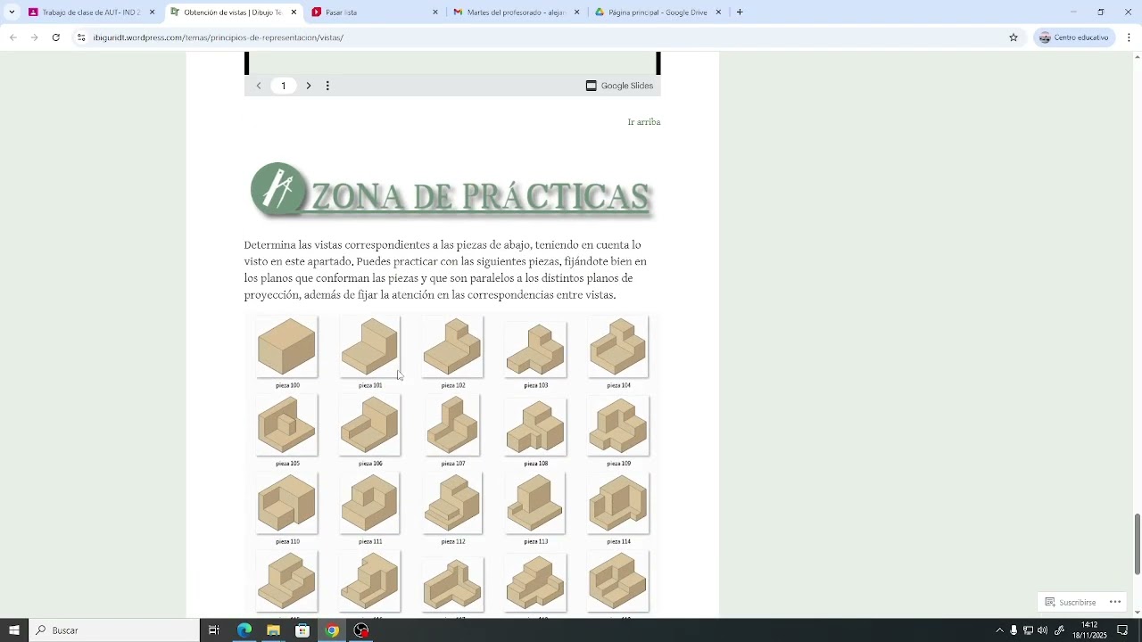Open pieza 103 thumbnail
Screen dimensions: 1142x642
tap(535, 349)
